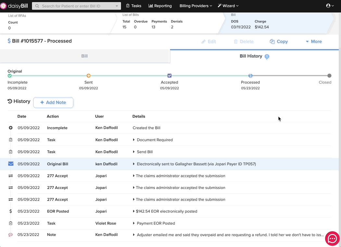This screenshot has height=247, width=341.
Task: Click Violet Rose user name
Action: 106,223
